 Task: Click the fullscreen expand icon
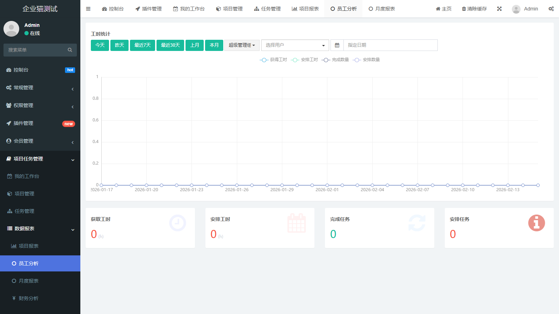click(499, 9)
